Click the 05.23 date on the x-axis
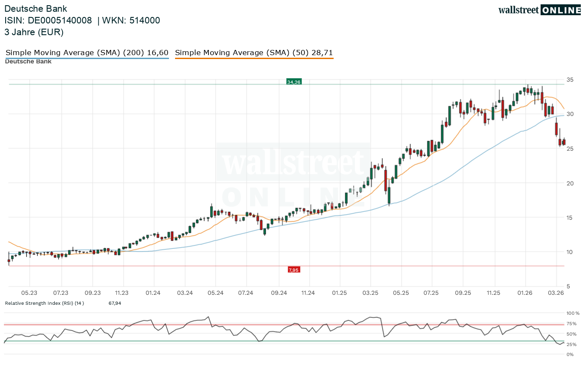Image resolution: width=586 pixels, height=366 pixels. coord(30,293)
